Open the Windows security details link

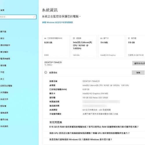[57, 22]
